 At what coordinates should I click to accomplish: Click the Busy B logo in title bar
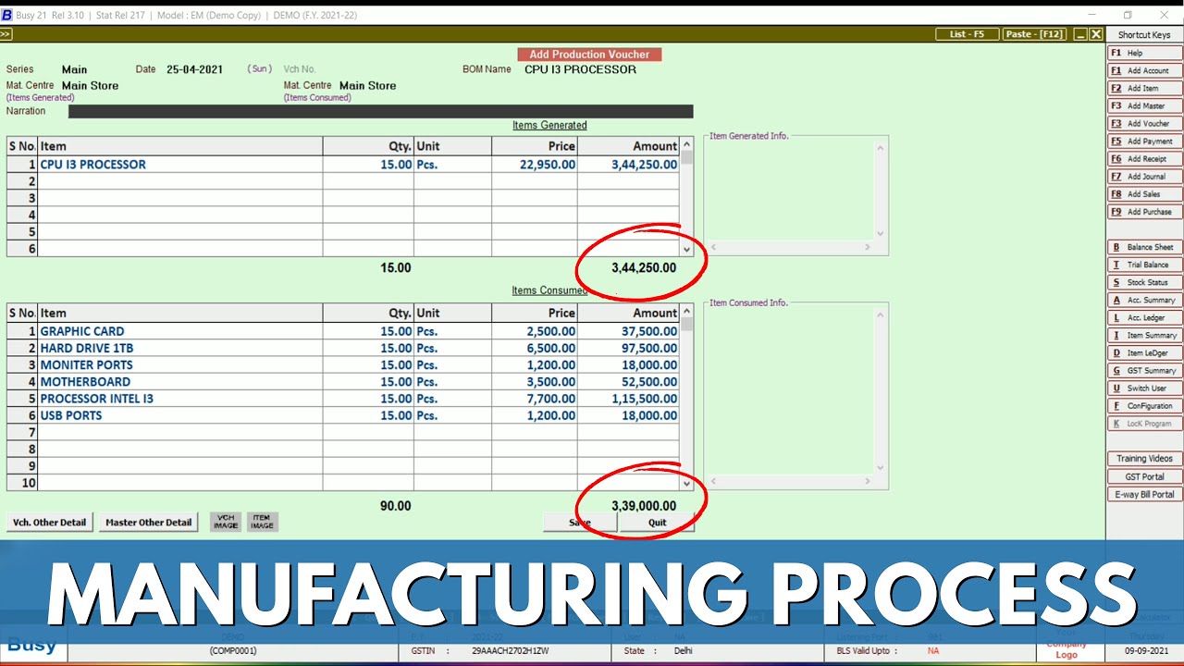[x=7, y=15]
